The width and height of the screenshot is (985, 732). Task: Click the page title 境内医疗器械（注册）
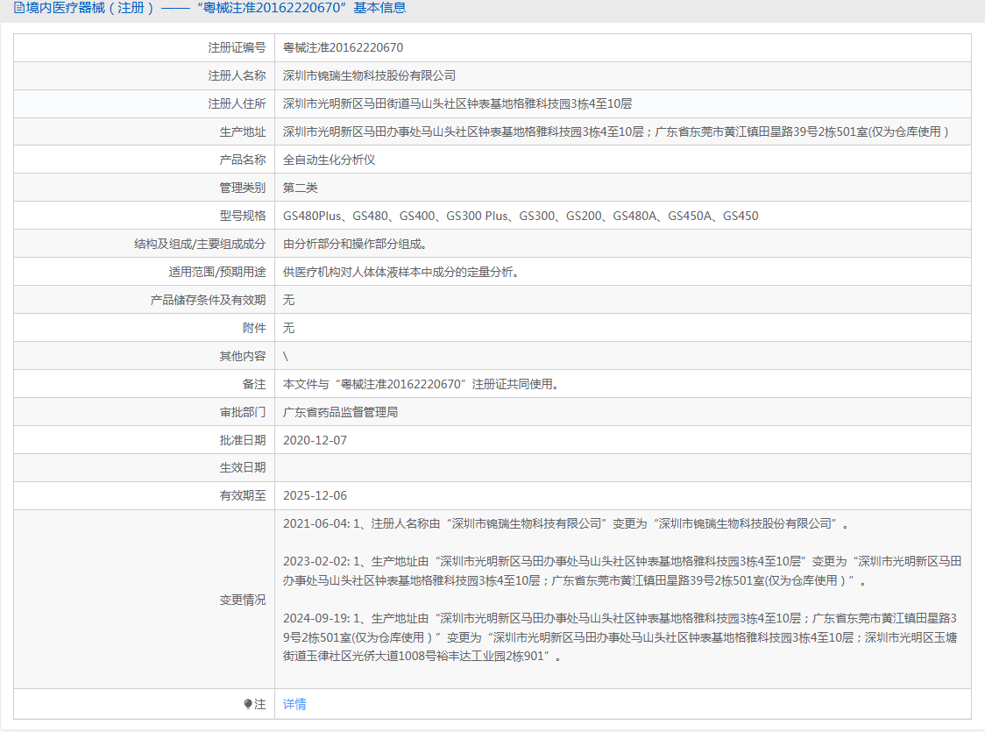(x=90, y=8)
